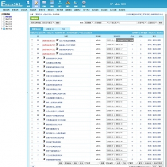Tick the checkbox for row ID 18
167x167 pixels.
click(32, 84)
